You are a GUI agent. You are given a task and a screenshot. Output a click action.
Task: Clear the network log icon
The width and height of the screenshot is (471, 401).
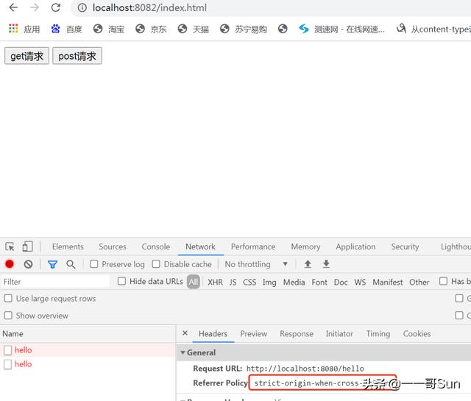coord(28,264)
